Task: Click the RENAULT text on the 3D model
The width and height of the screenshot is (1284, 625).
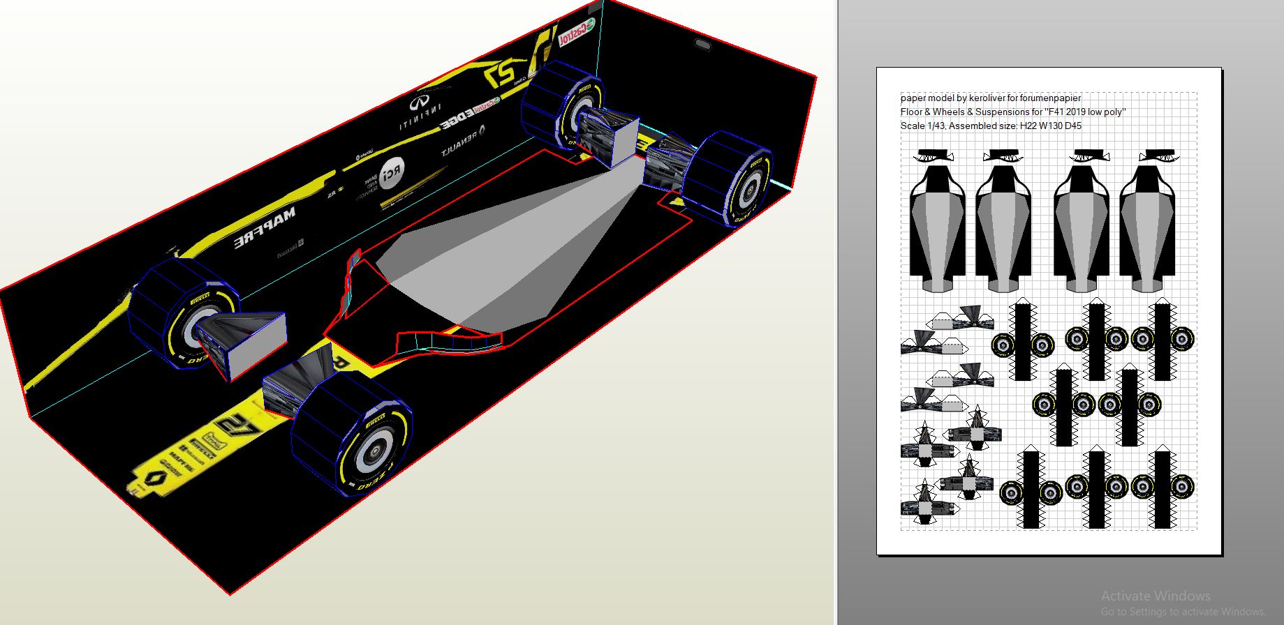Action: coord(464,140)
